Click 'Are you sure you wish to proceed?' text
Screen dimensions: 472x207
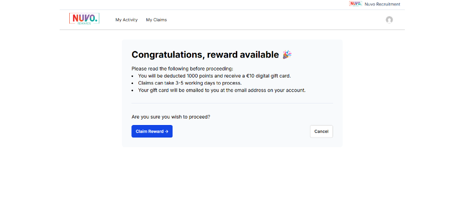tap(171, 116)
